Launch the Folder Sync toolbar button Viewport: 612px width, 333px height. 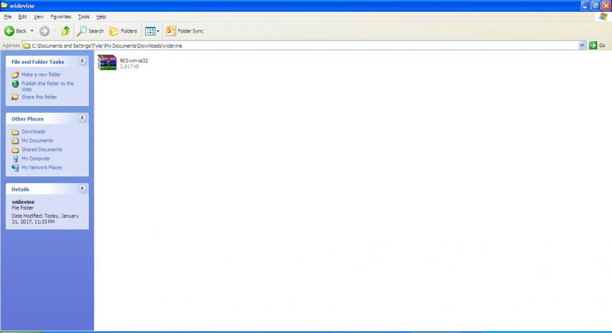click(185, 31)
